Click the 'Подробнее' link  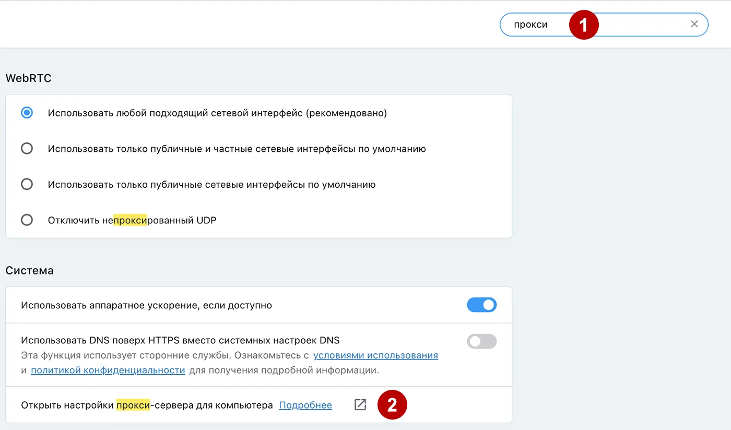305,404
